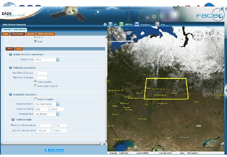Switch to the SAR2 sub-tab
This screenshot has width=227, height=157.
(x=19, y=49)
